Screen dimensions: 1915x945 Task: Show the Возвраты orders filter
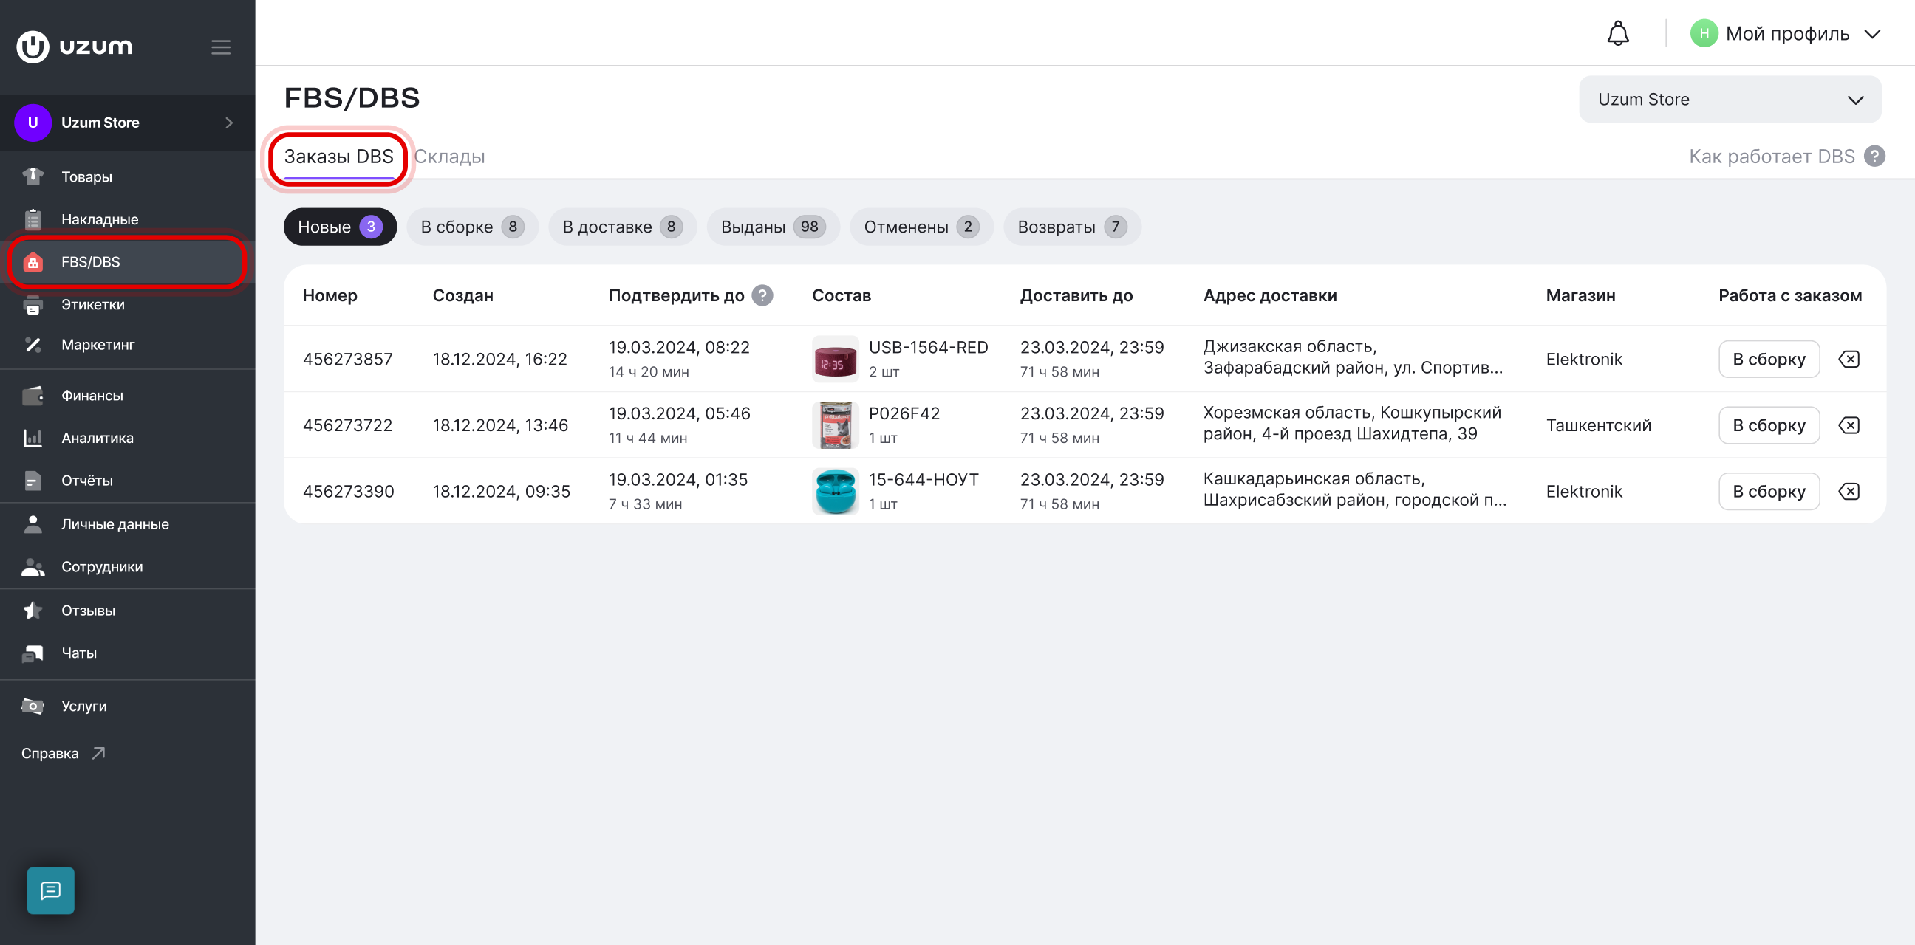pyautogui.click(x=1071, y=227)
